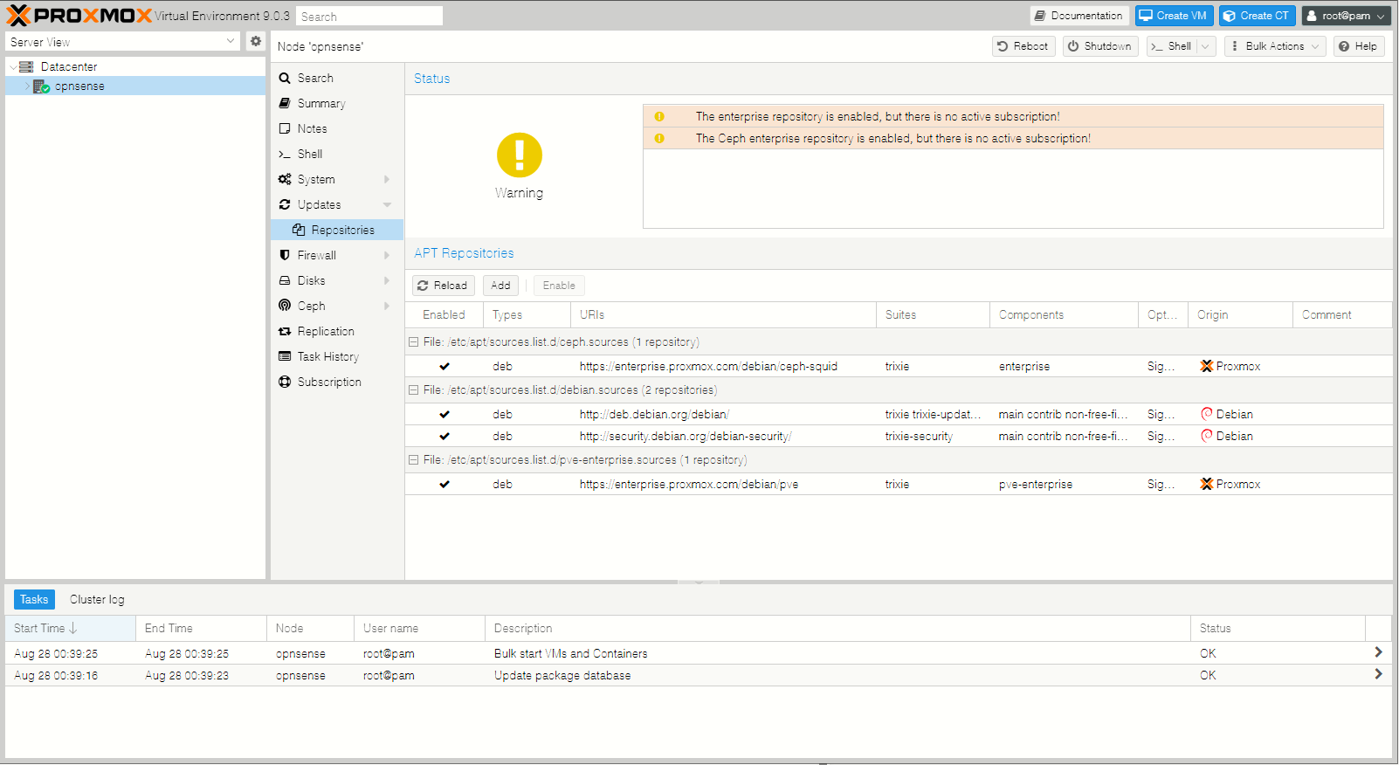1399x765 pixels.
Task: Click the Shell prompt icon in the node menu
Action: pos(285,154)
